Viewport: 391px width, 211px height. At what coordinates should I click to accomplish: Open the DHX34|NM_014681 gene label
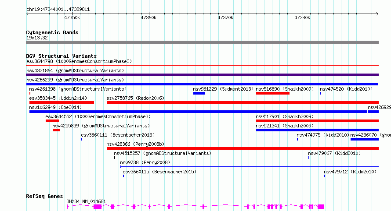86,201
